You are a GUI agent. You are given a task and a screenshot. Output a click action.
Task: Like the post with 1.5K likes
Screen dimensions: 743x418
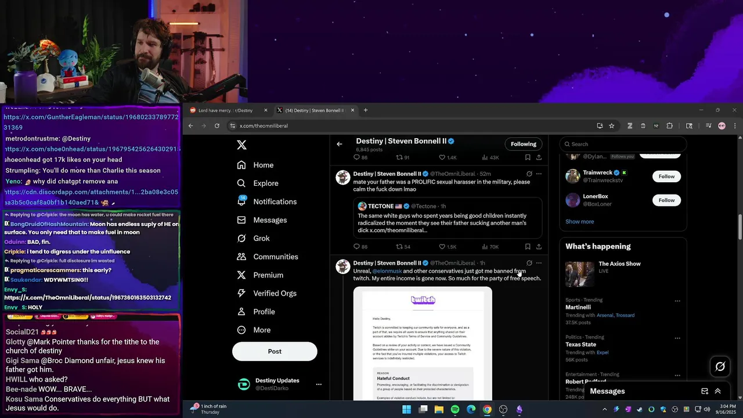pyautogui.click(x=448, y=247)
